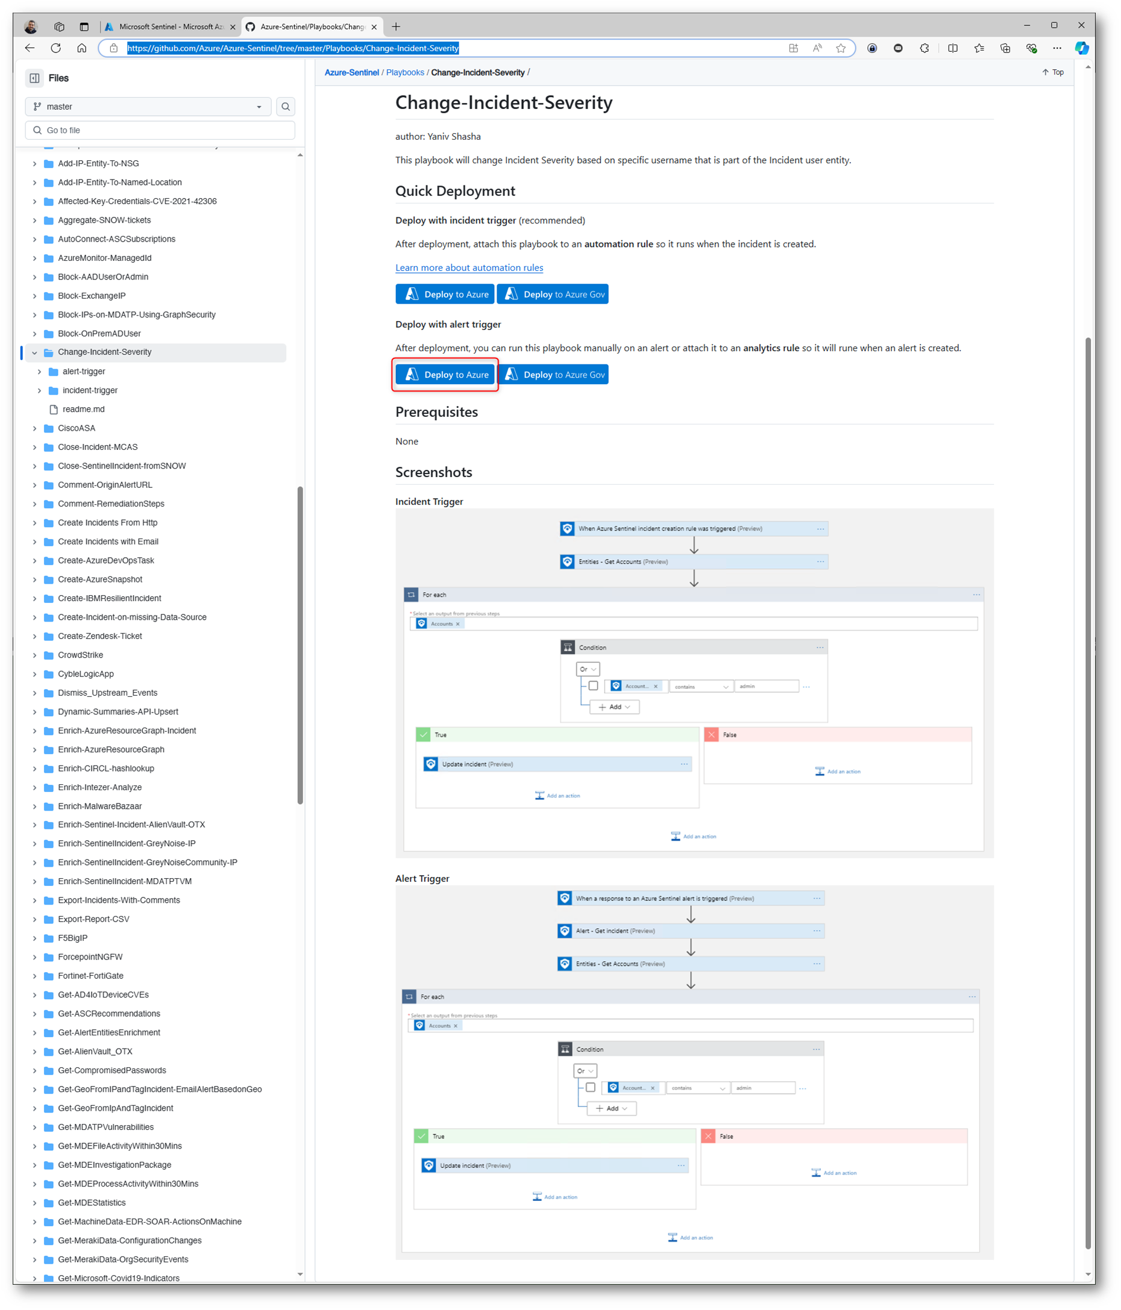The width and height of the screenshot is (1121, 1310).
Task: Reload the page with refresh icon
Action: (55, 48)
